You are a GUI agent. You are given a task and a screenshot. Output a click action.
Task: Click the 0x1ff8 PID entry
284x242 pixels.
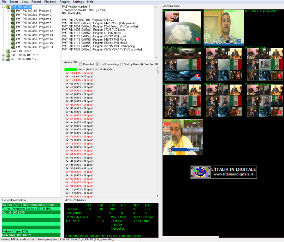coord(79,77)
